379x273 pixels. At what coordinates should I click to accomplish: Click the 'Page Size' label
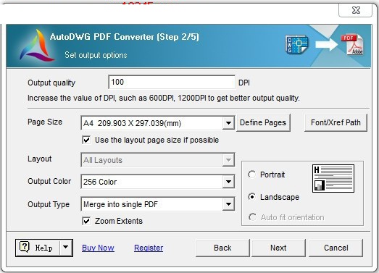(x=45, y=122)
